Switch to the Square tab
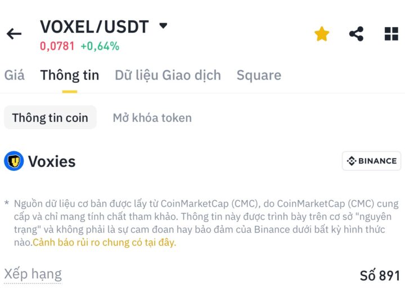This screenshot has width=405, height=298. pos(259,75)
